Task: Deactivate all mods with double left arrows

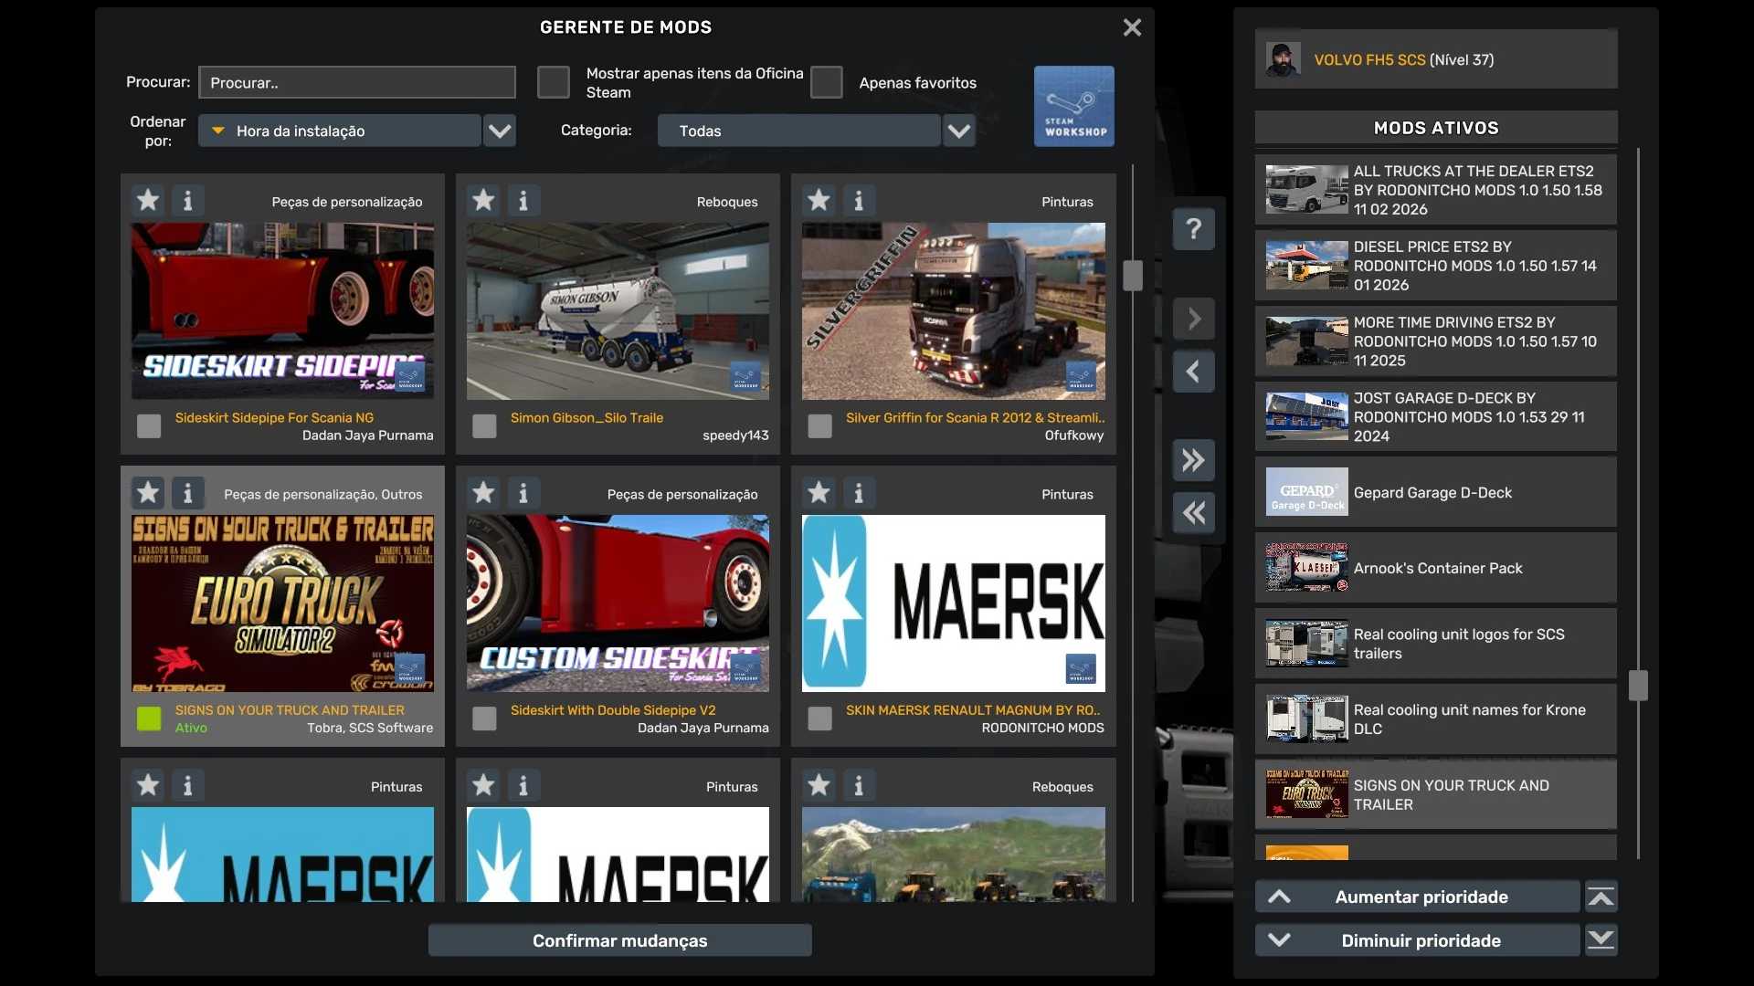Action: coord(1193,513)
